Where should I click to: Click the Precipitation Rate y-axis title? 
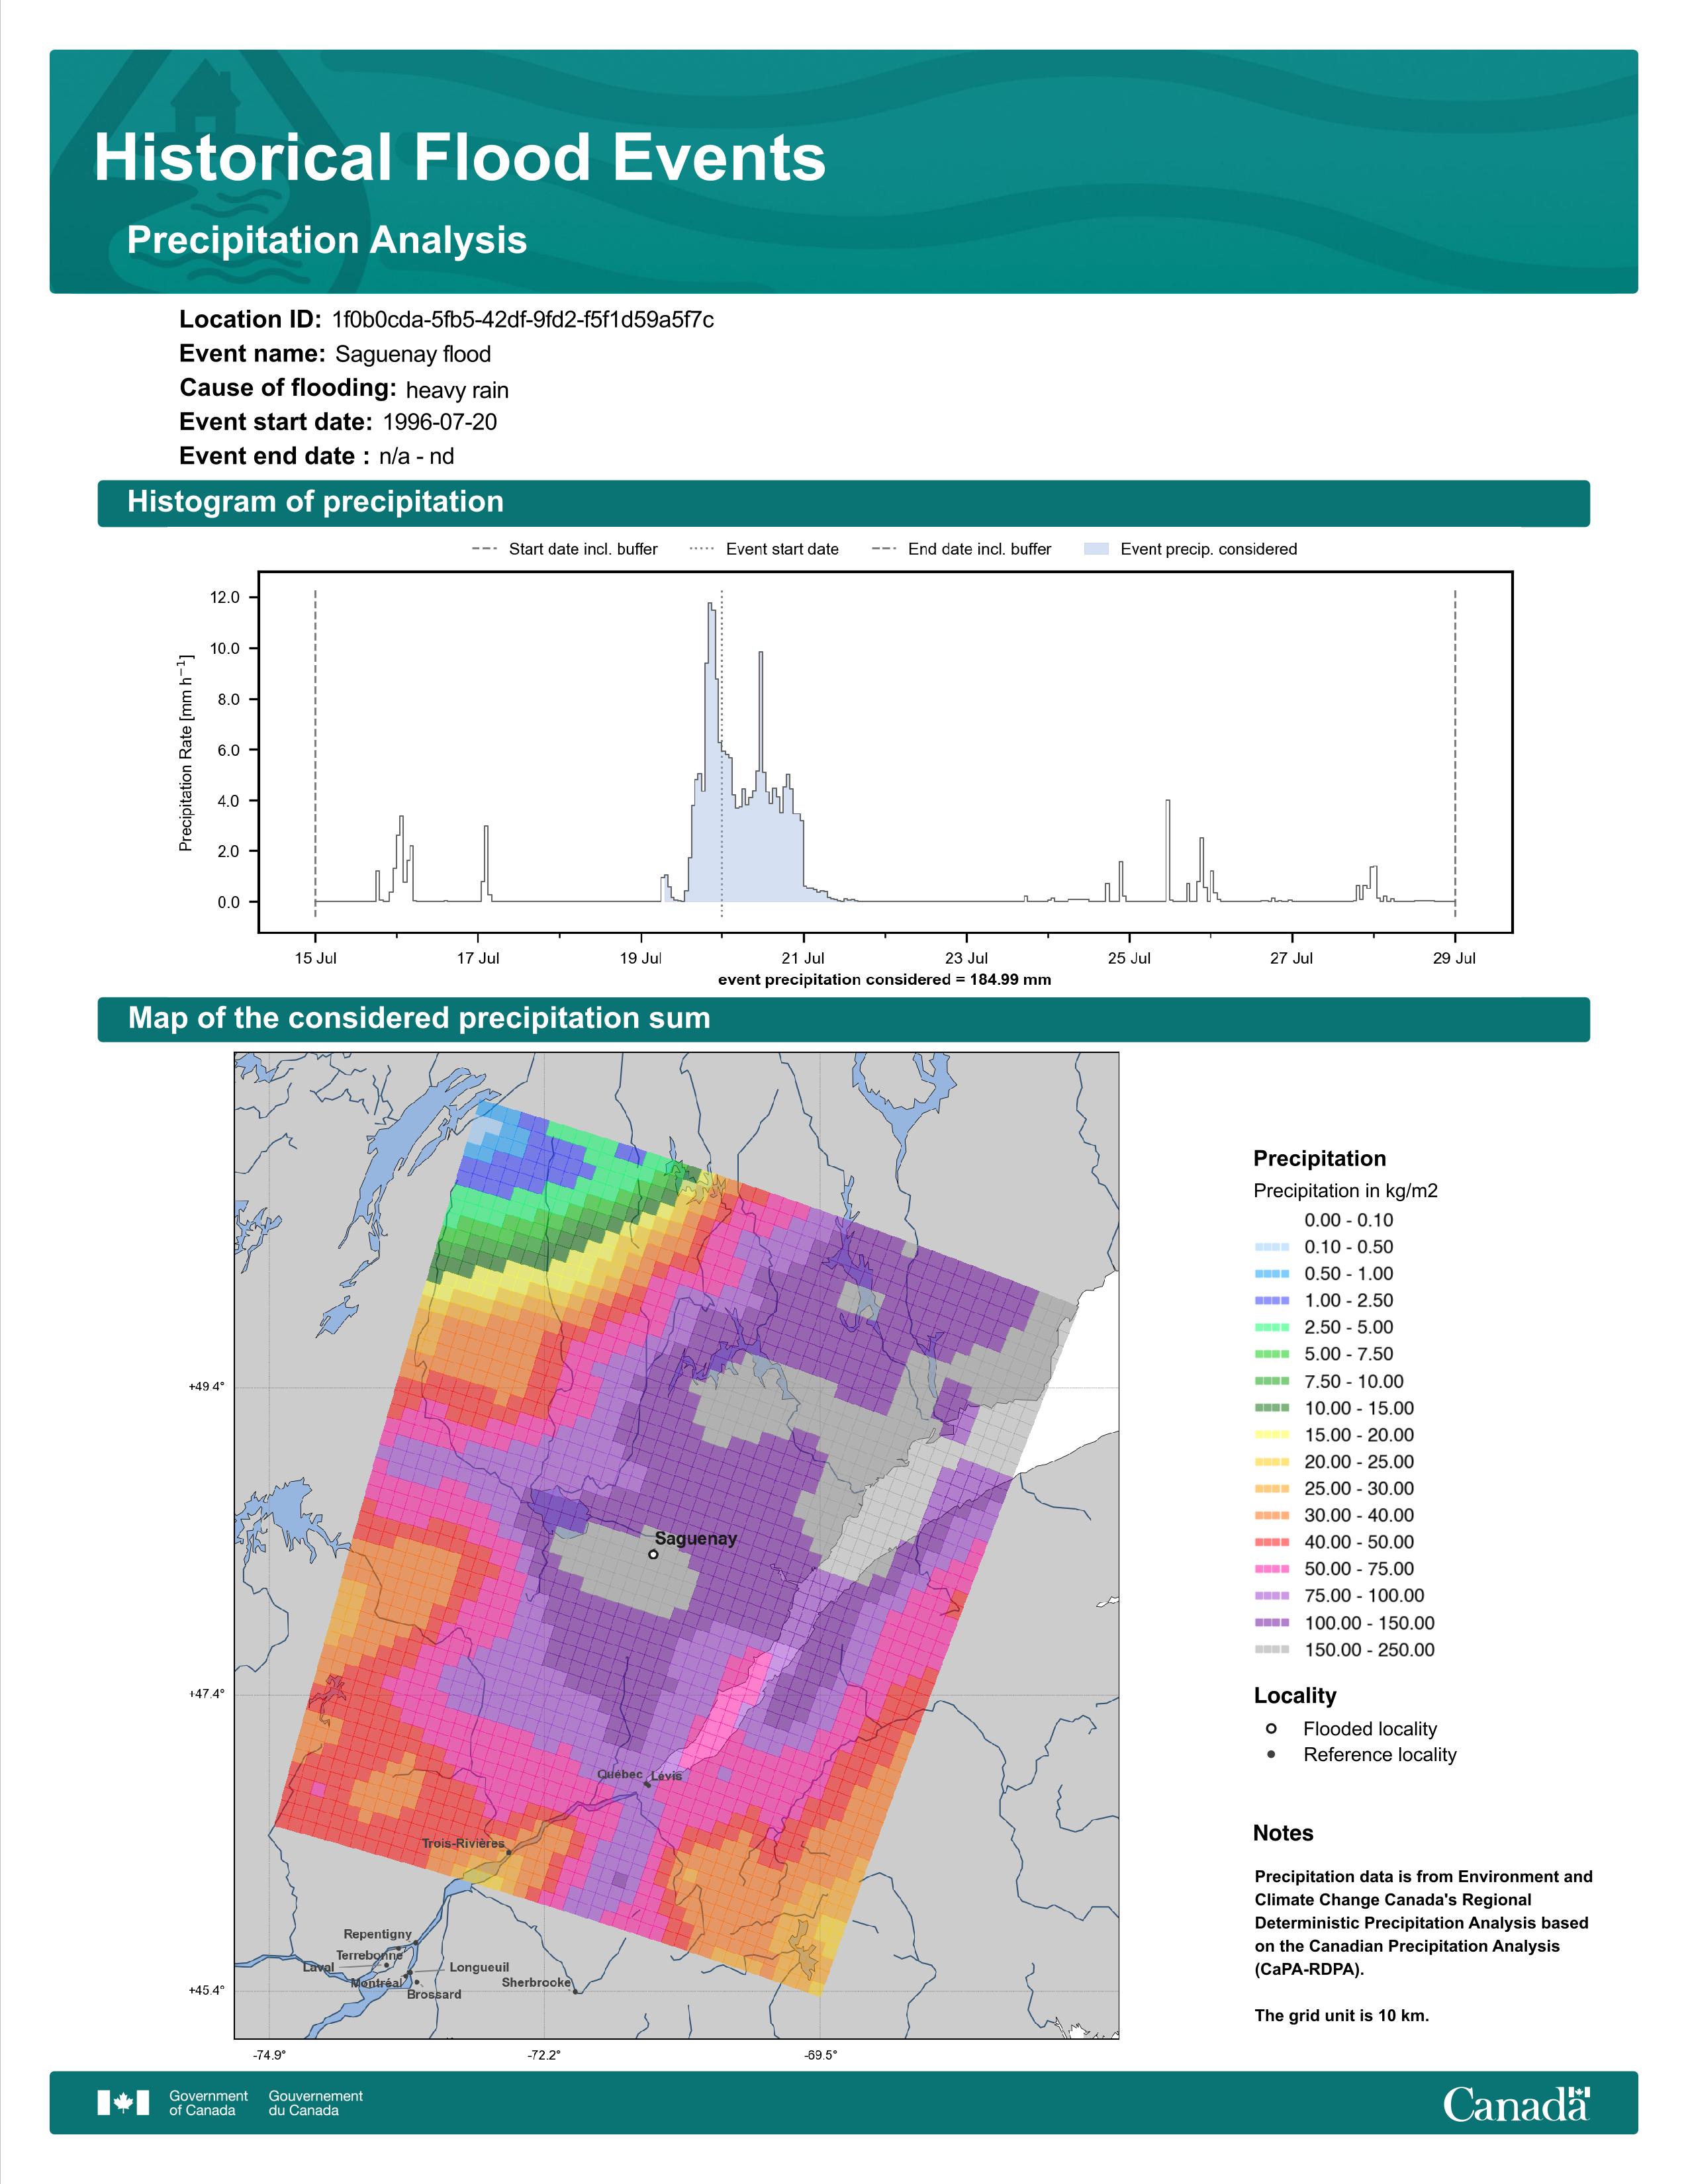tap(186, 753)
